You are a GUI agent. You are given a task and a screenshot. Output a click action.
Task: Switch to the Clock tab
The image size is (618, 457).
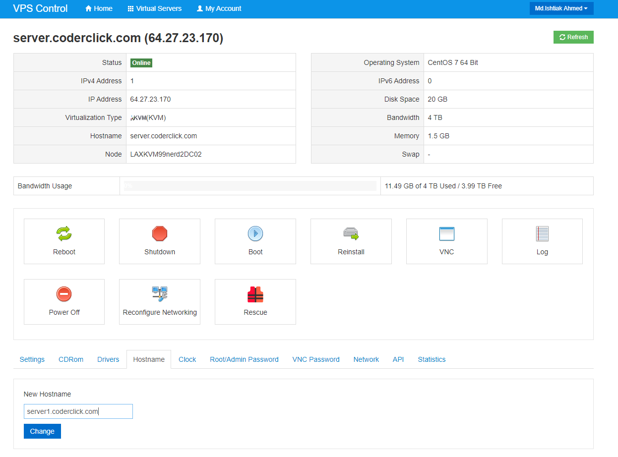(x=187, y=359)
